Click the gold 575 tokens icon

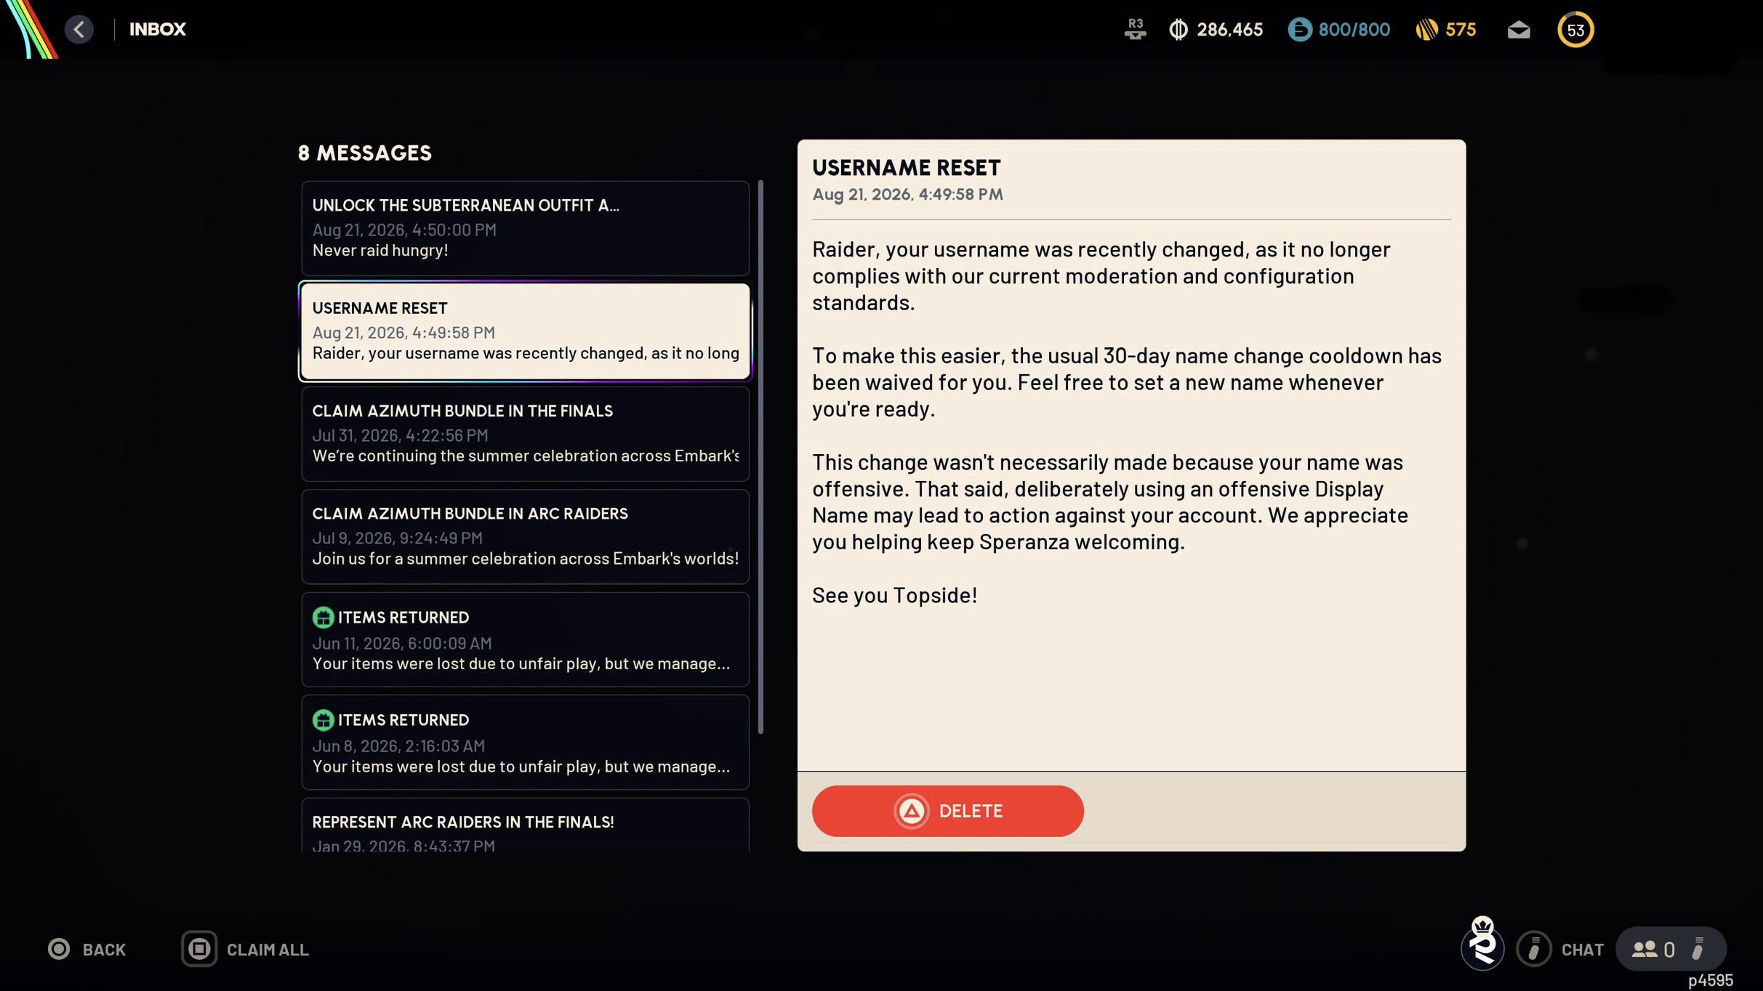pos(1426,30)
